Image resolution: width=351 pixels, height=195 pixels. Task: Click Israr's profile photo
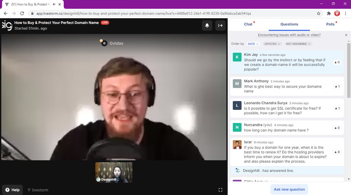237,145
